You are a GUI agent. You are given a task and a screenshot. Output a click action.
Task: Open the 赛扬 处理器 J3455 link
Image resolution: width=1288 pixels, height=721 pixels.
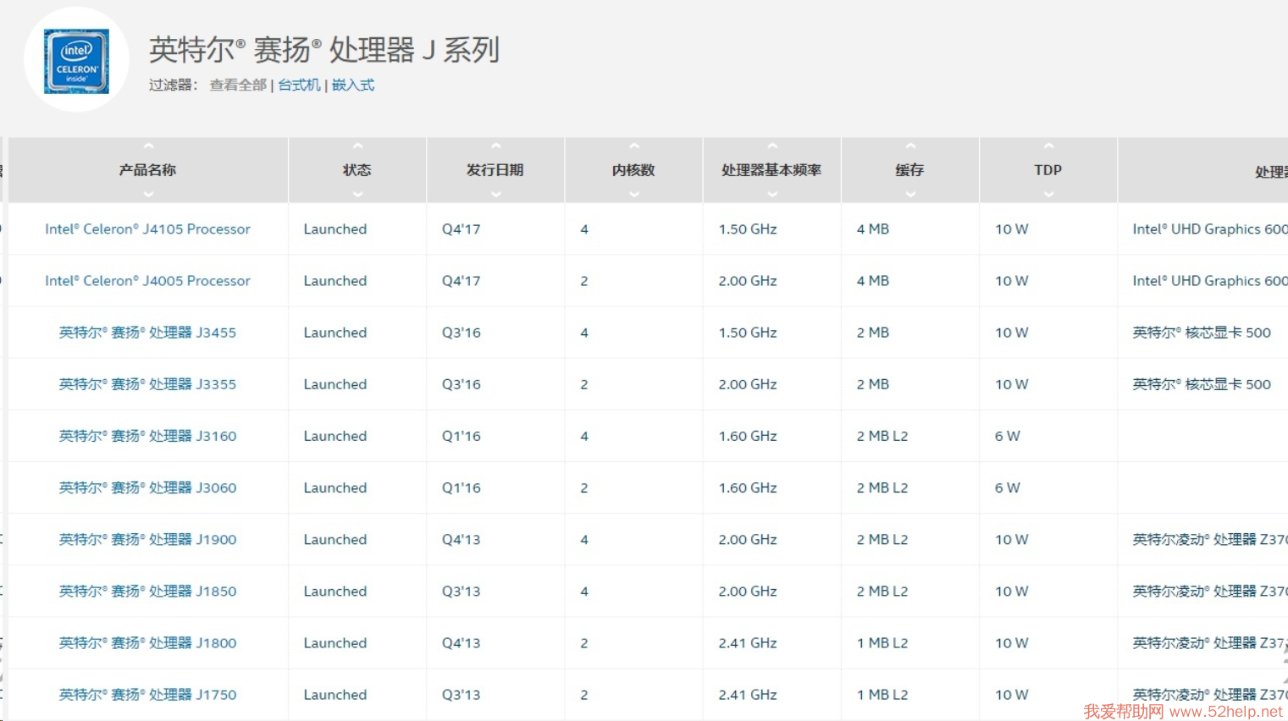pyautogui.click(x=147, y=333)
